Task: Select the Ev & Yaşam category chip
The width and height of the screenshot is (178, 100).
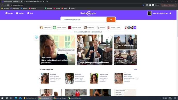Action: point(89,28)
